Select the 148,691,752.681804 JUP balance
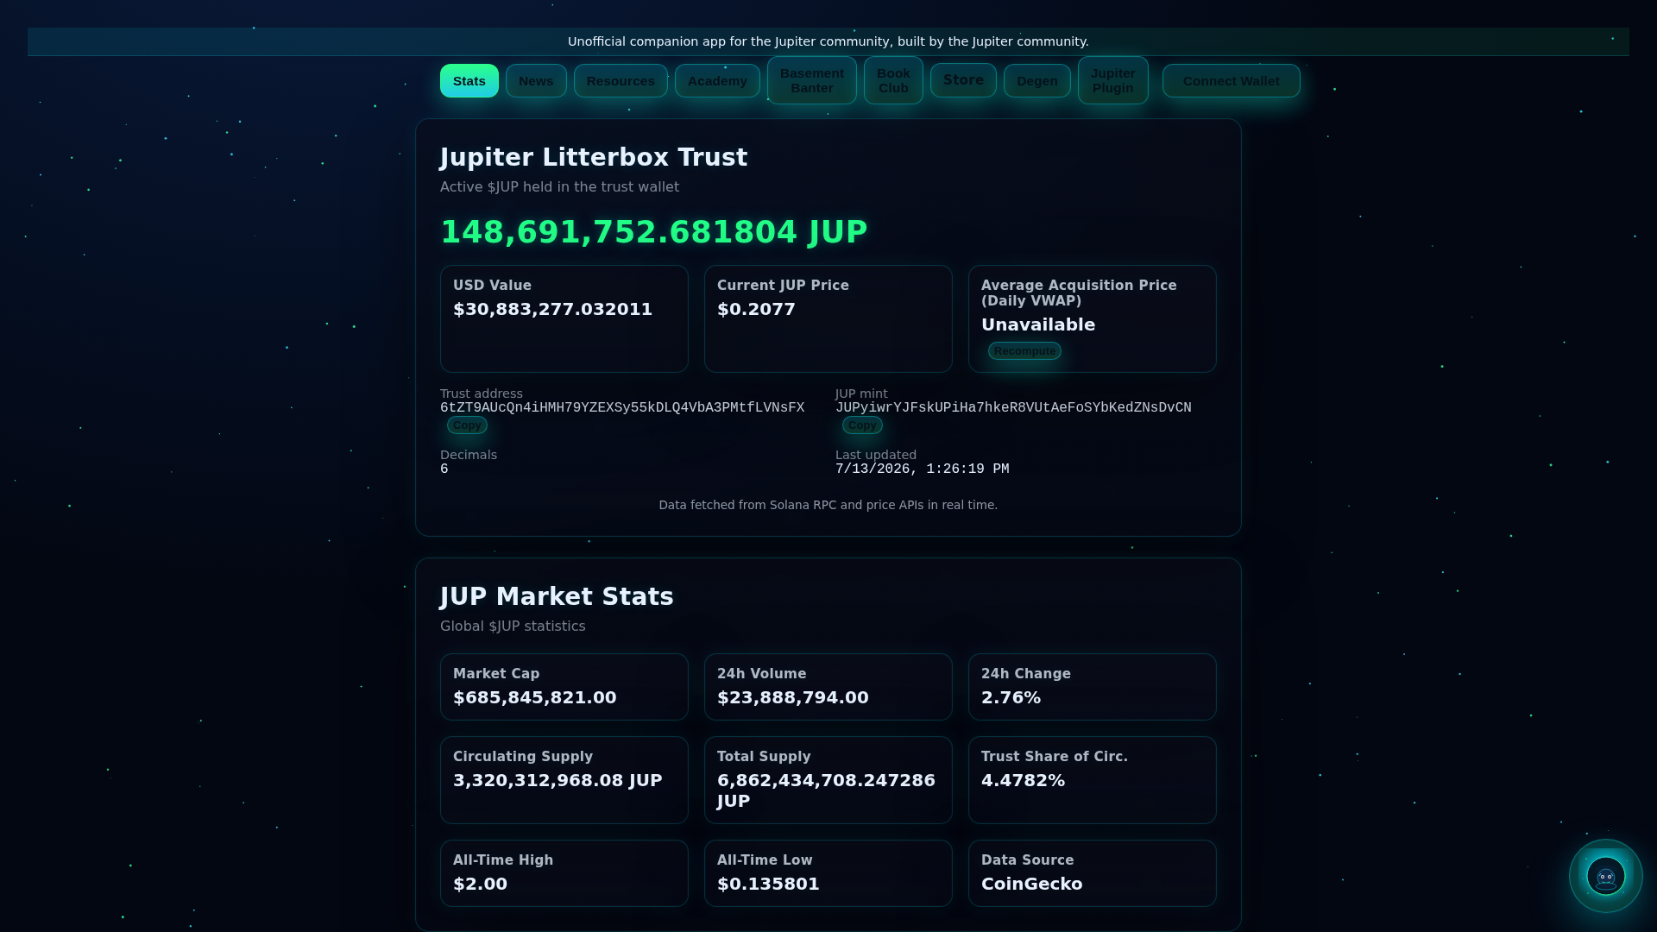The image size is (1657, 932). click(x=653, y=232)
